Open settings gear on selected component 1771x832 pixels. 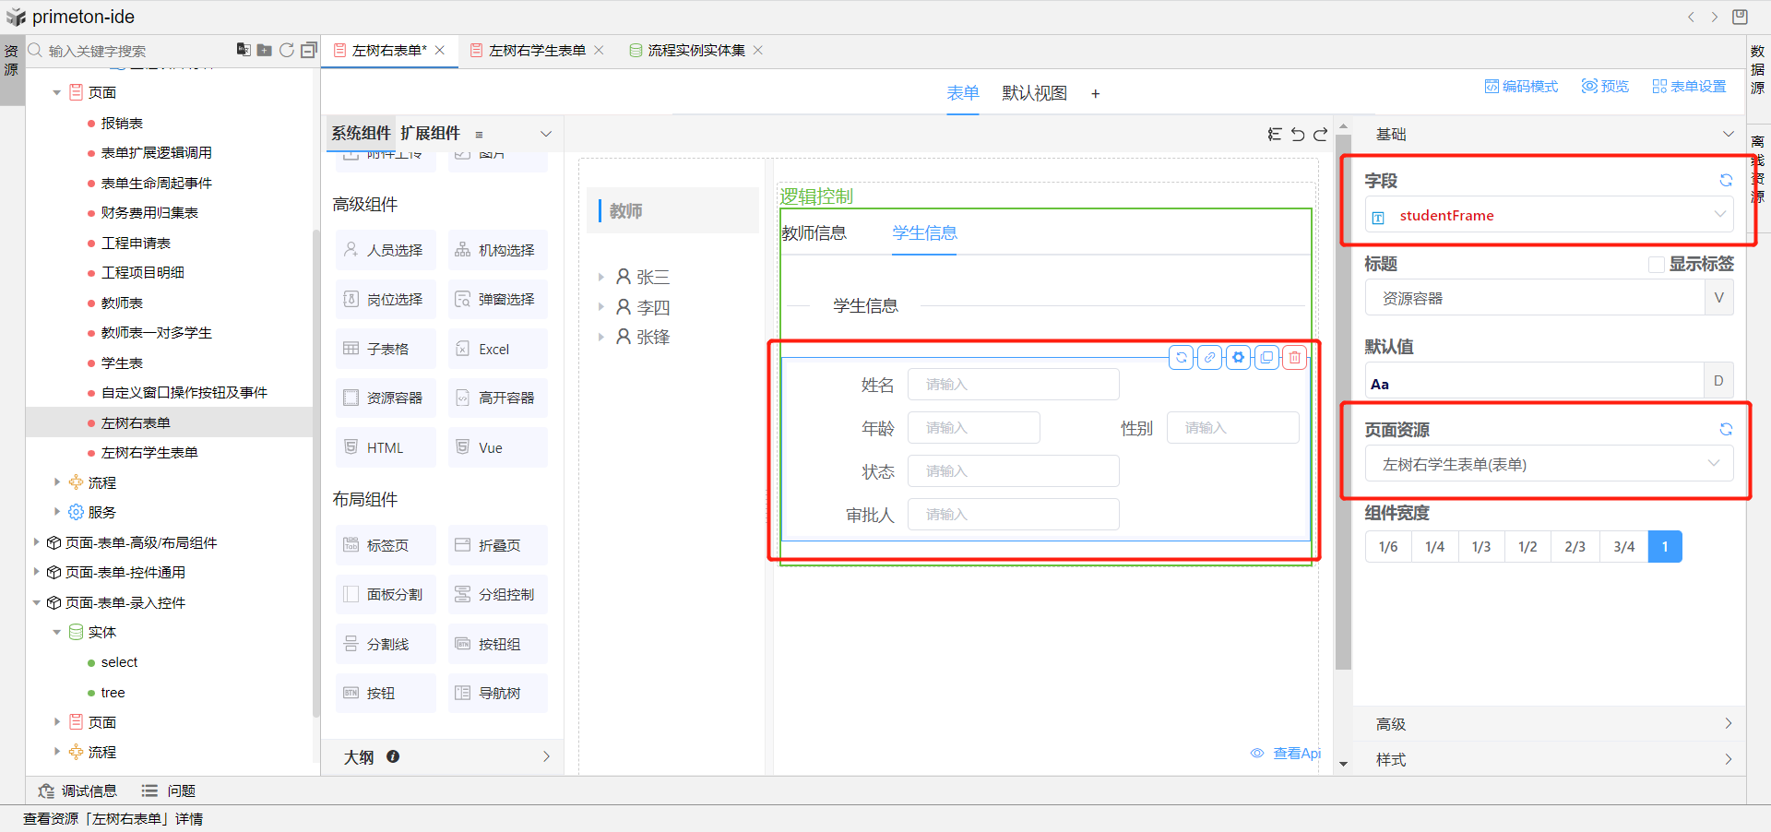point(1238,357)
